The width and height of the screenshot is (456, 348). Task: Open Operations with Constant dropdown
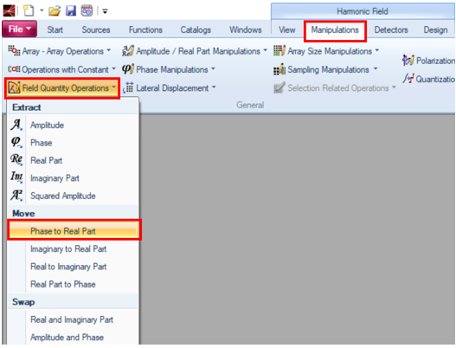[x=61, y=69]
